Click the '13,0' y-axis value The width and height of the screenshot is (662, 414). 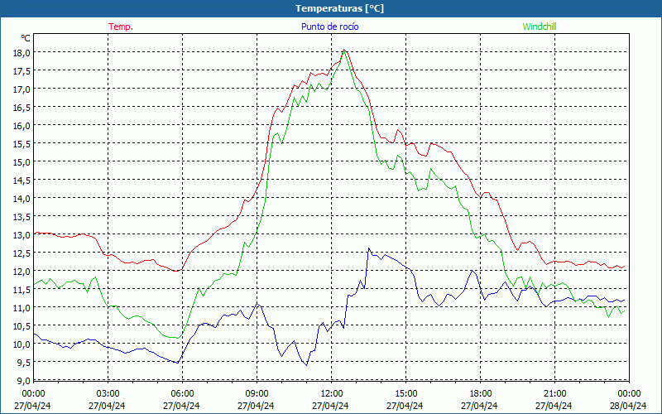point(22,235)
